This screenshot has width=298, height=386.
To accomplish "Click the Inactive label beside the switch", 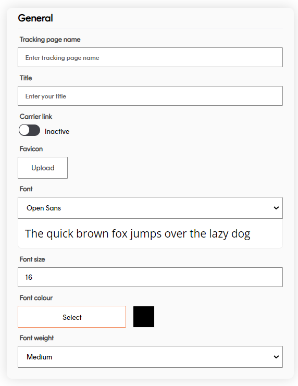I will point(57,131).
